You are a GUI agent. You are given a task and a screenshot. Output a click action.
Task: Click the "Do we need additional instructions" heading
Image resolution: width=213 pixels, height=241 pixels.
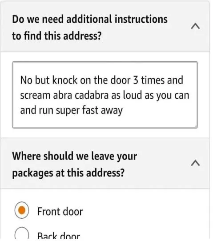click(x=90, y=28)
